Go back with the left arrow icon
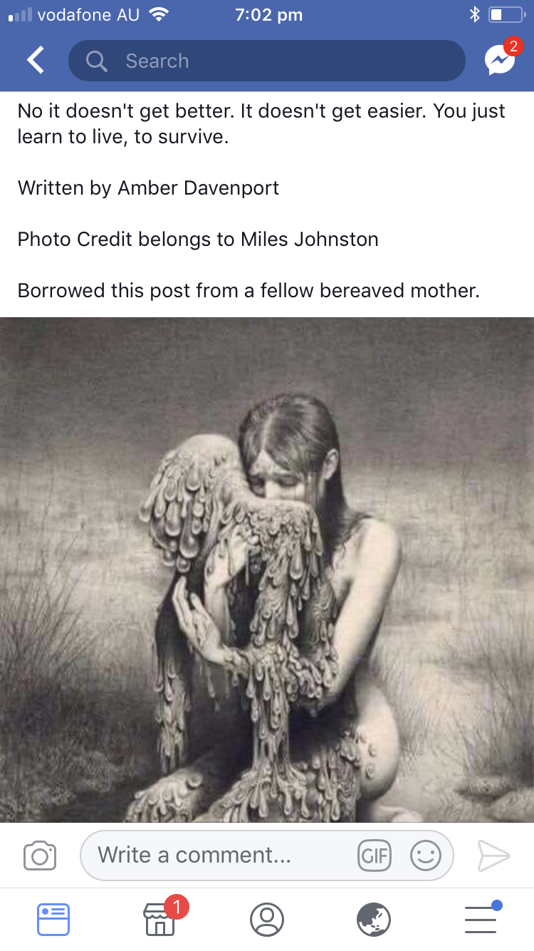534x951 pixels. click(x=36, y=61)
